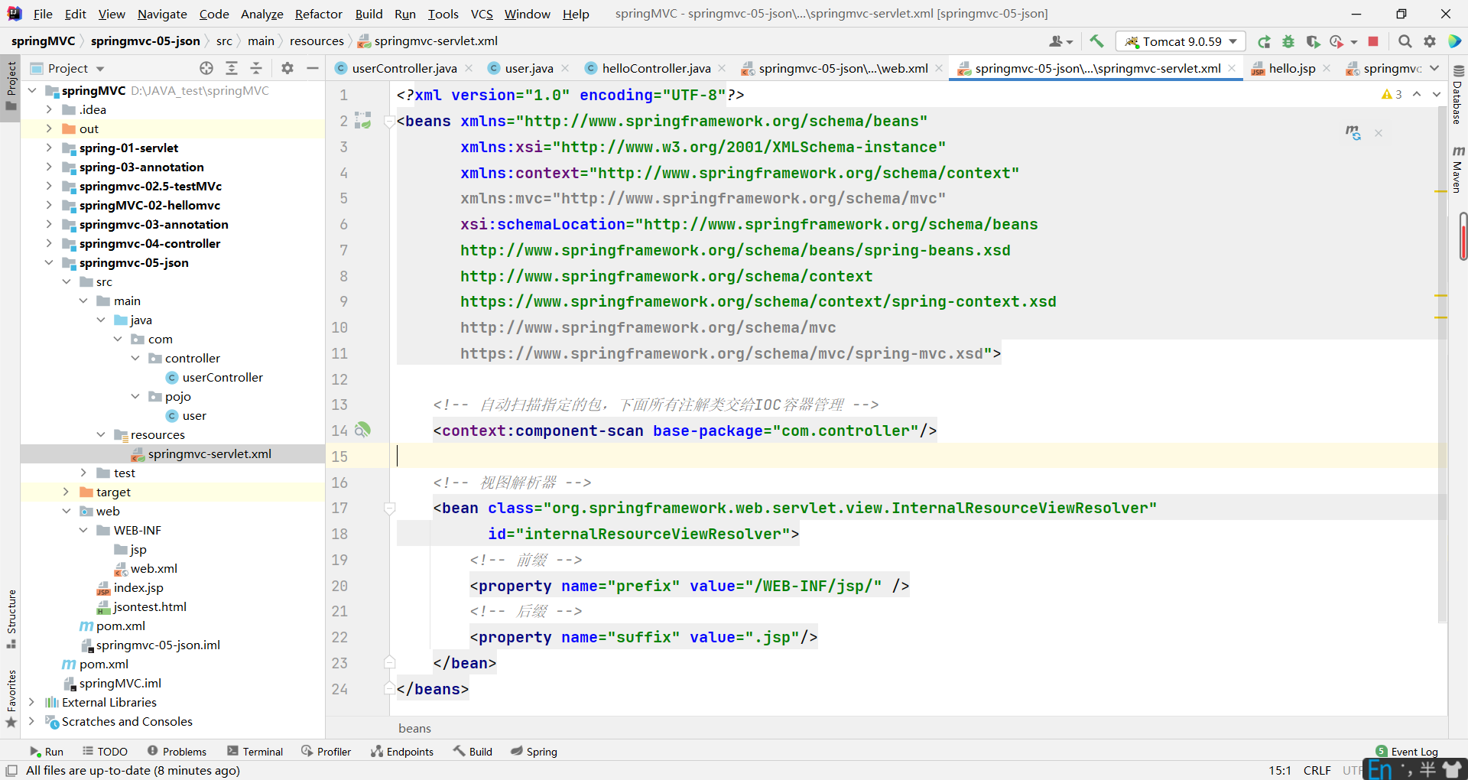Open the VCS menu
This screenshot has height=780, width=1468.
tap(482, 14)
